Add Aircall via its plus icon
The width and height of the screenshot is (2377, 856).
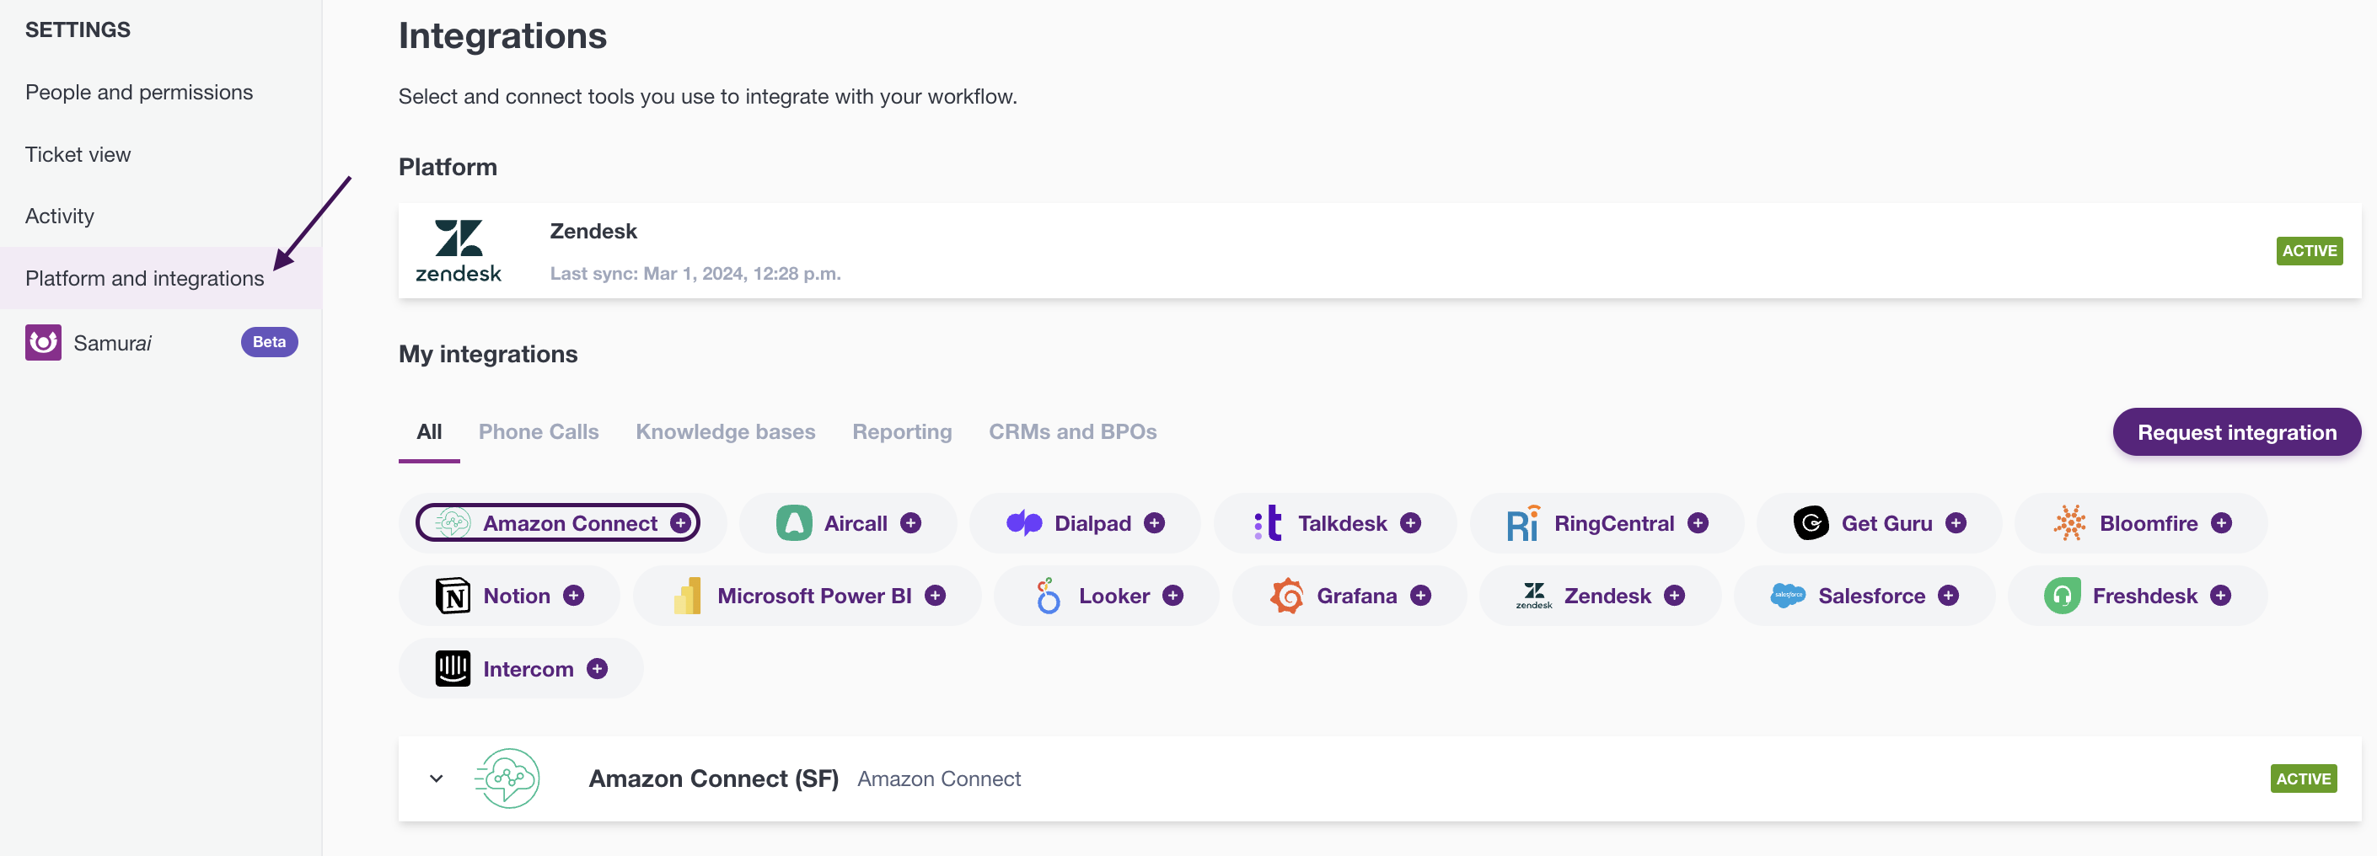pyautogui.click(x=910, y=523)
